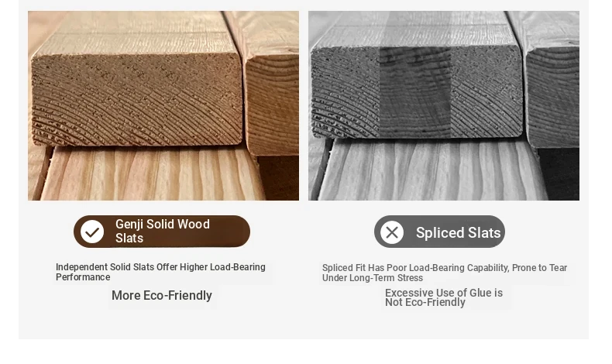
Task: Click the black shadow corner in gray photo
Action: [x=559, y=174]
